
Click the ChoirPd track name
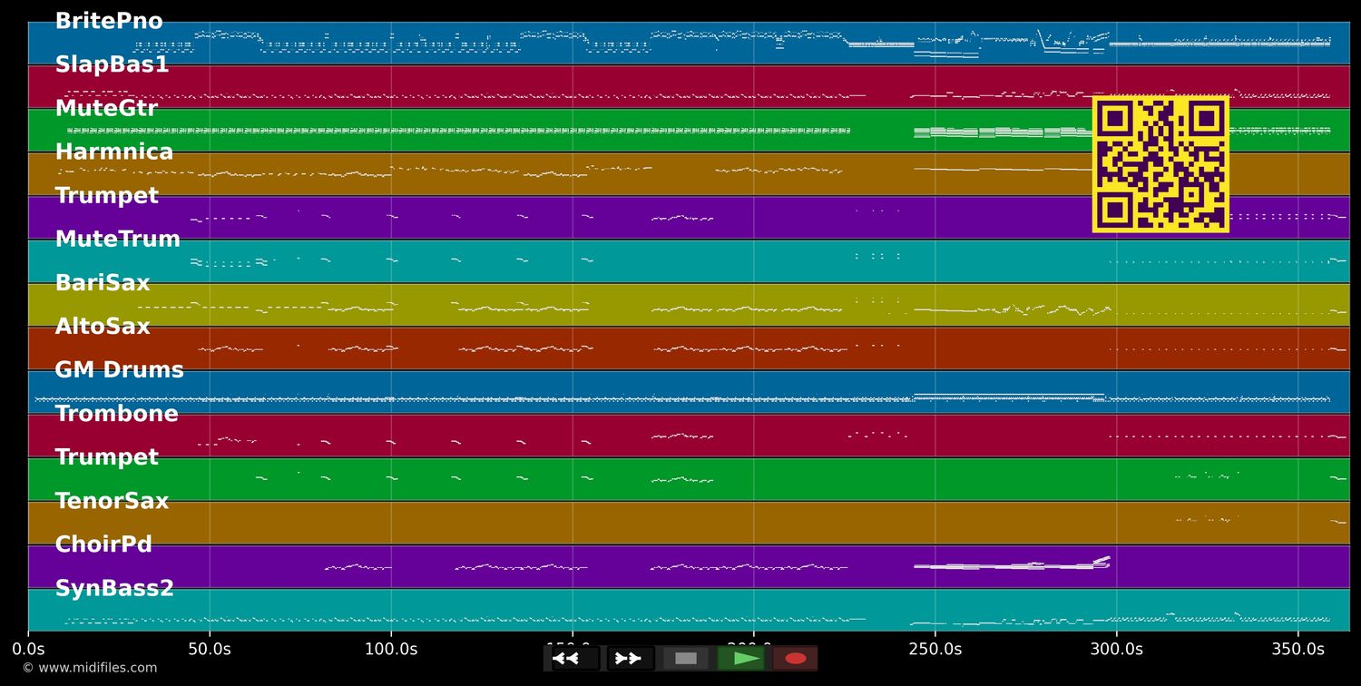tap(103, 544)
